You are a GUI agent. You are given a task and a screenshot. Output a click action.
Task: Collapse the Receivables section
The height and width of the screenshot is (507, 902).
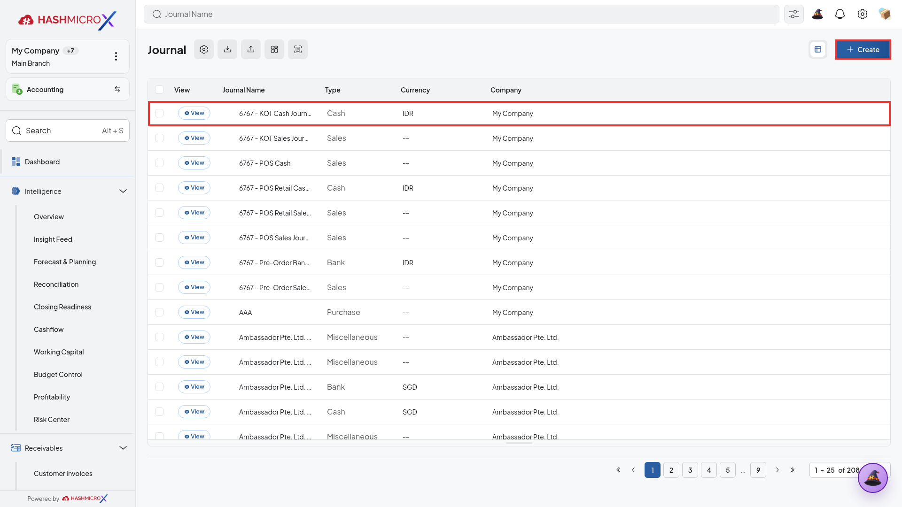point(123,448)
